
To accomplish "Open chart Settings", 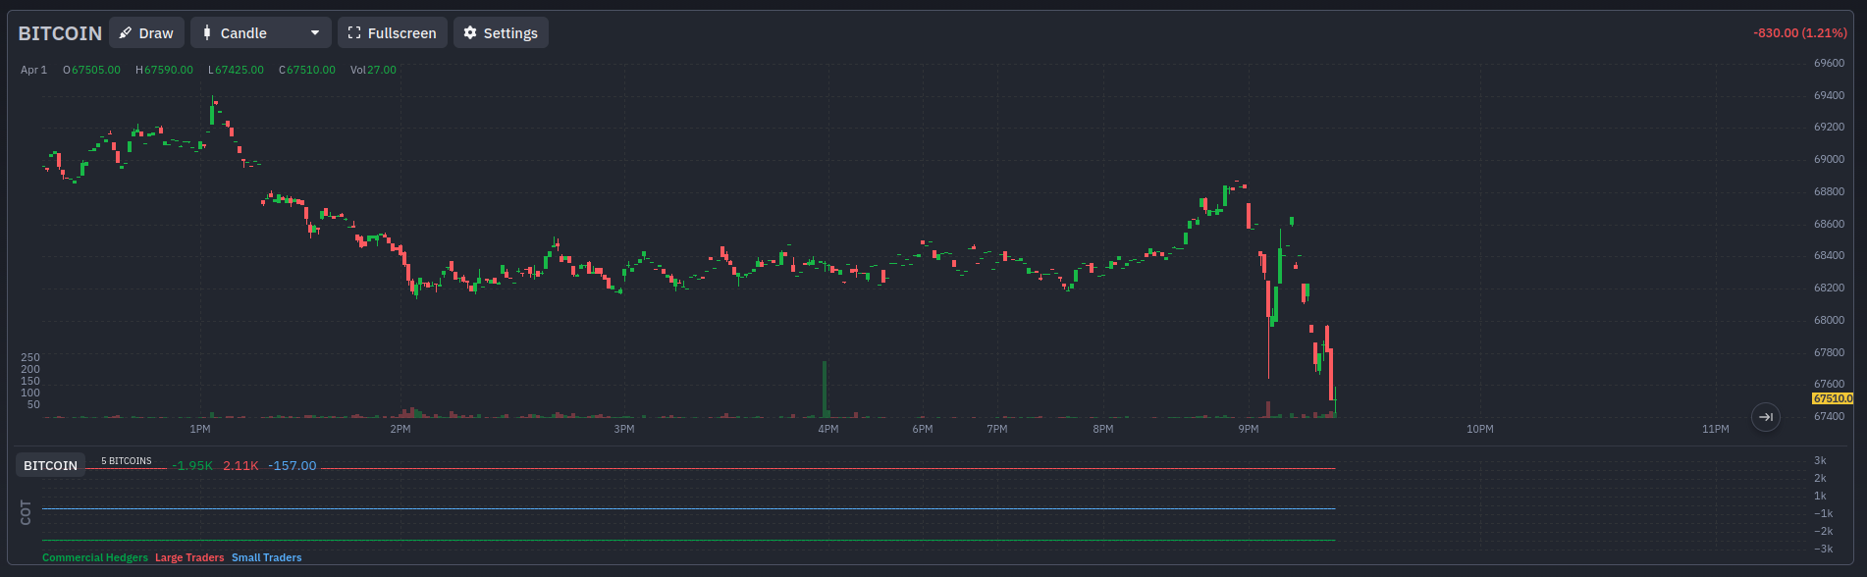I will click(x=501, y=32).
